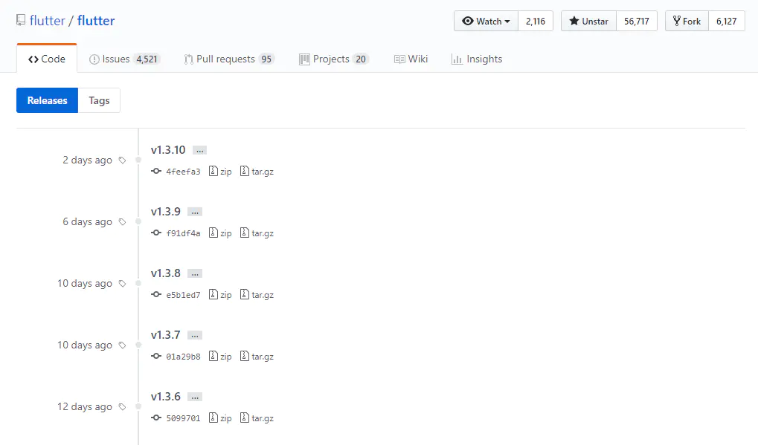758x445 pixels.
Task: Open the flutter organization link
Action: tap(47, 21)
